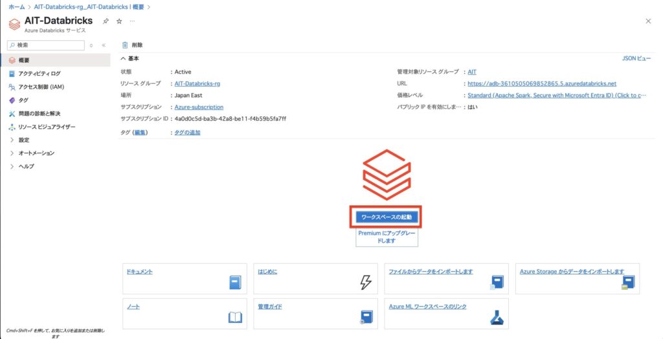Open the more options ellipsis in header

coord(132,21)
